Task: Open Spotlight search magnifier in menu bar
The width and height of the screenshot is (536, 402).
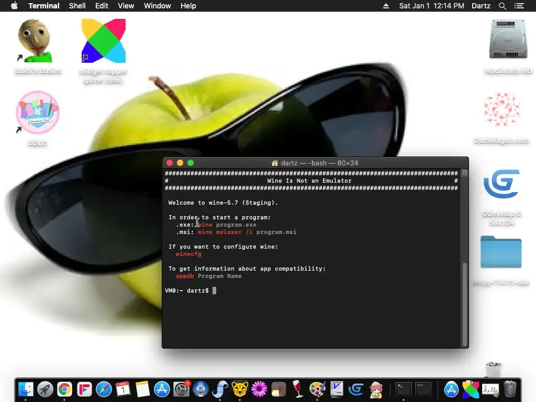Action: [x=502, y=6]
